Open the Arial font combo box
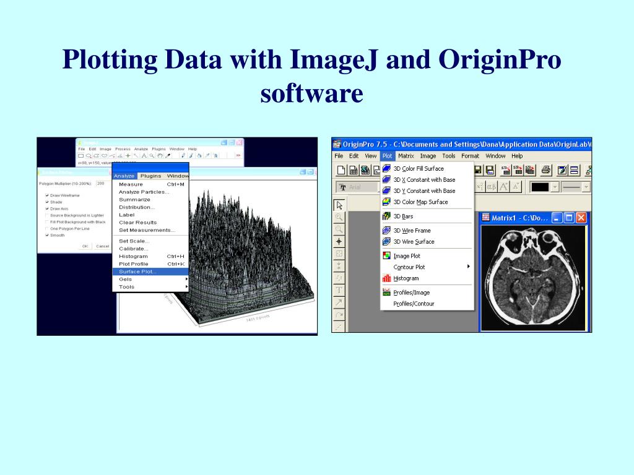Viewport: 634px width, 475px height. pos(357,187)
